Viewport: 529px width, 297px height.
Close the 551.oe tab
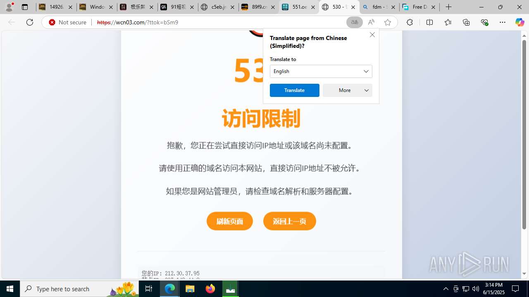313,7
